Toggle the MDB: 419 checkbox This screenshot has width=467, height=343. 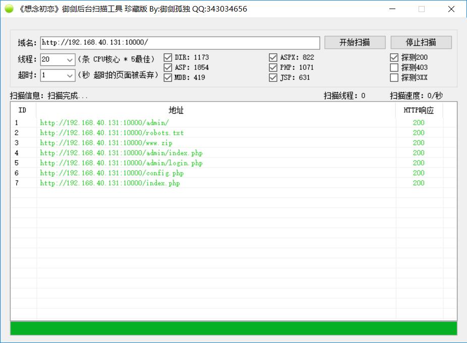tap(168, 77)
